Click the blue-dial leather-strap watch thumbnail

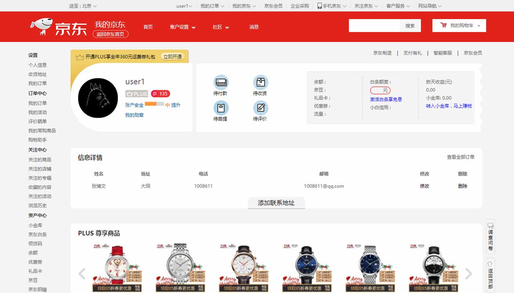[x=307, y=268]
